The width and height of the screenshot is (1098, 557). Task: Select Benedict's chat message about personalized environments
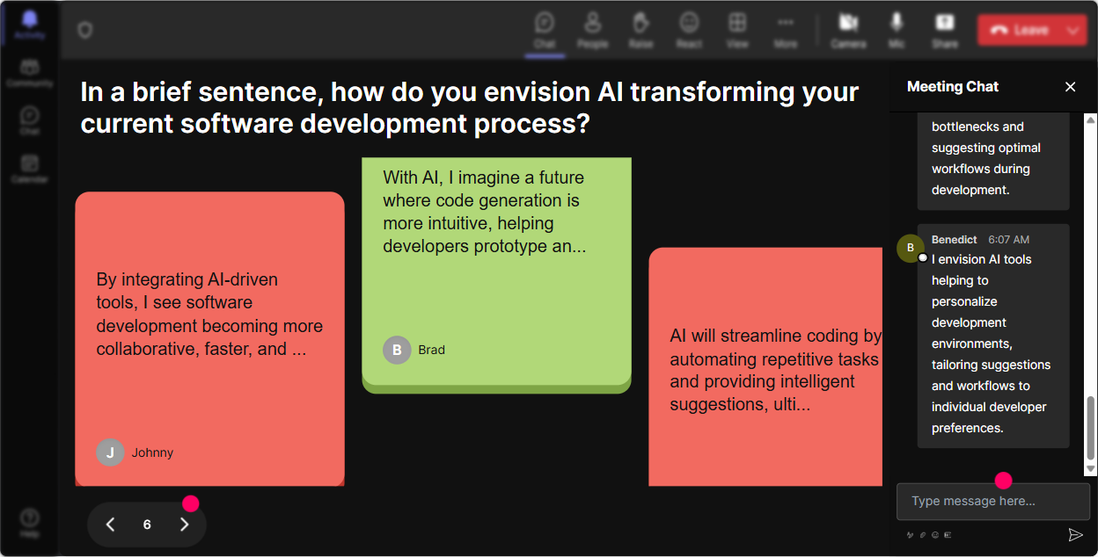coord(993,336)
